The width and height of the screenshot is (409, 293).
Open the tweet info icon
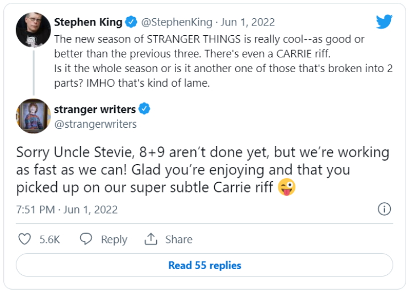[385, 210]
